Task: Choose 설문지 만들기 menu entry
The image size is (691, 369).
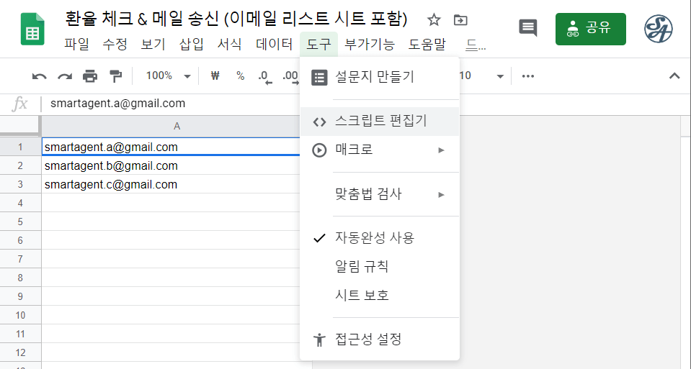Action: (380, 78)
